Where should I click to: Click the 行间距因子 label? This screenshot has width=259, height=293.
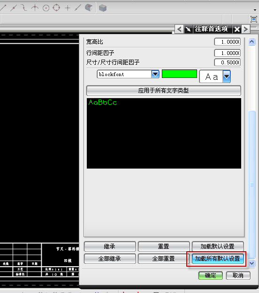coord(100,53)
